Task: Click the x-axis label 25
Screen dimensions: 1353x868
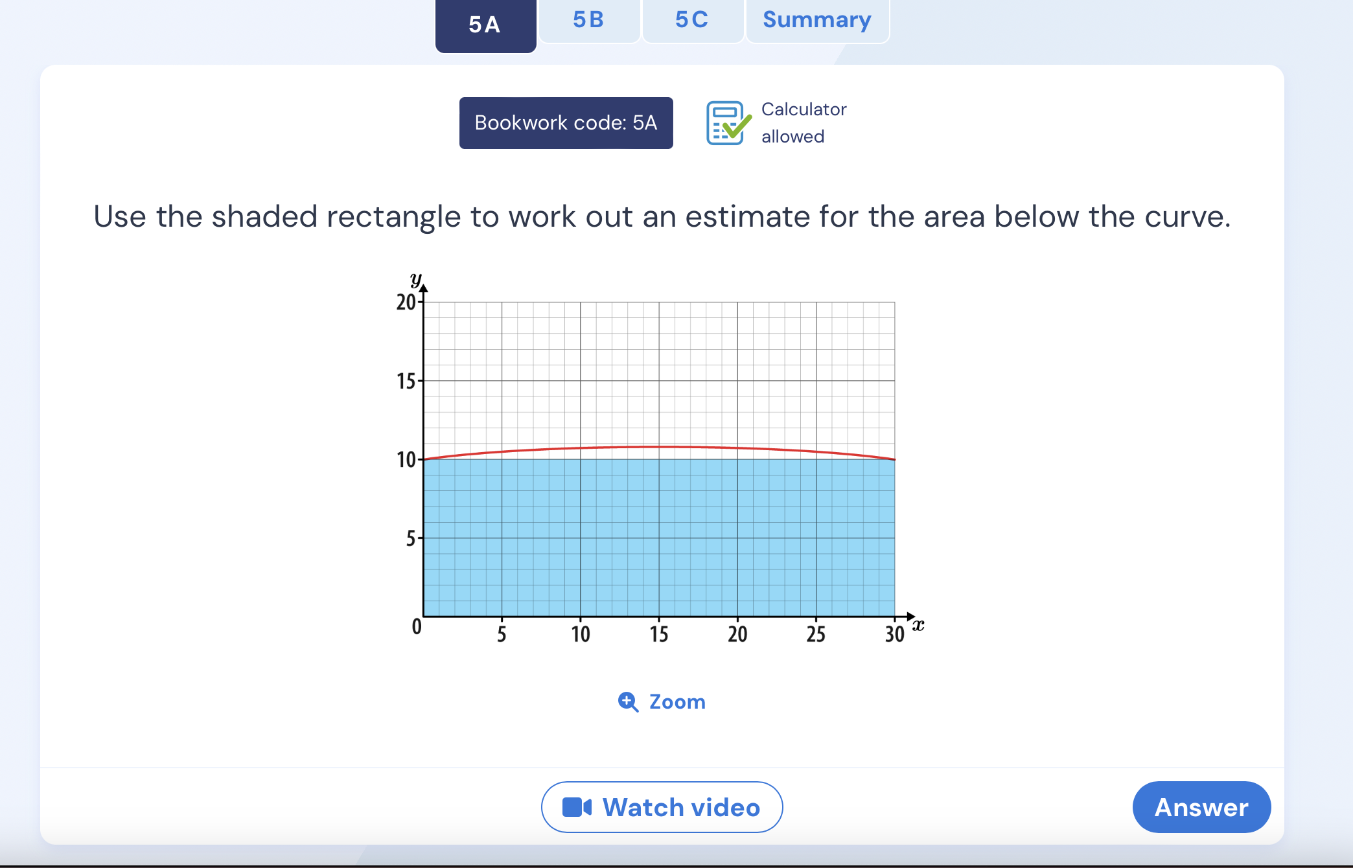Action: (x=816, y=634)
